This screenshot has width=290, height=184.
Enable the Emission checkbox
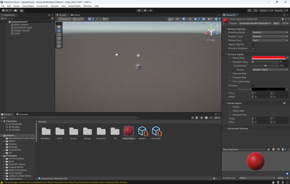tap(253, 86)
